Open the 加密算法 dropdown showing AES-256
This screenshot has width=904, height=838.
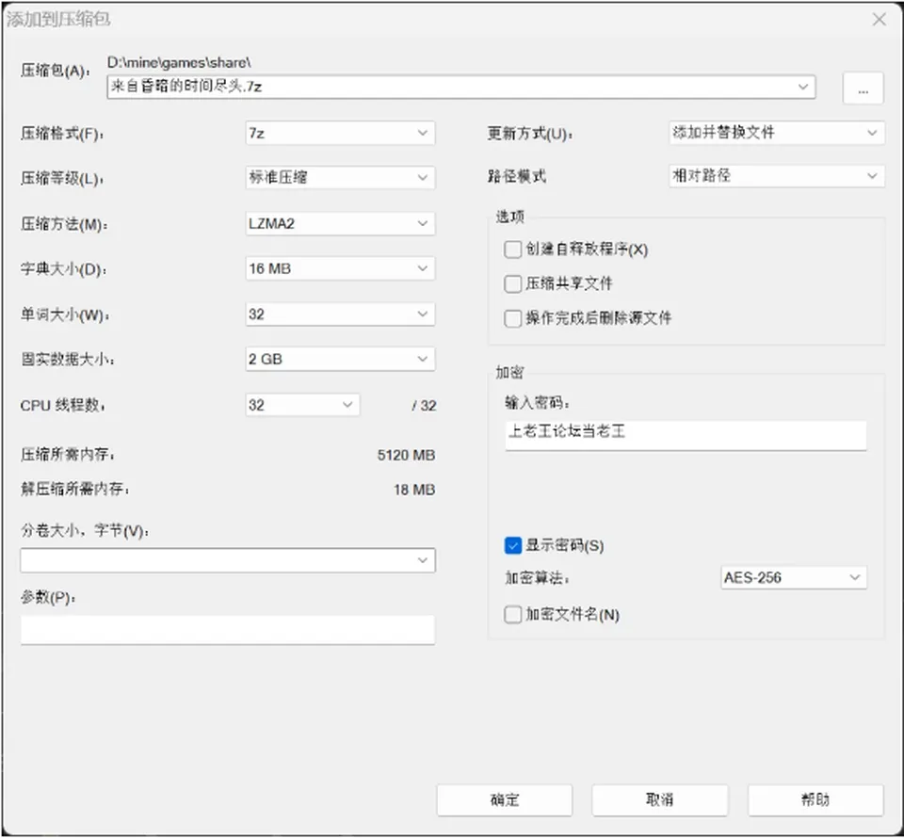[794, 577]
